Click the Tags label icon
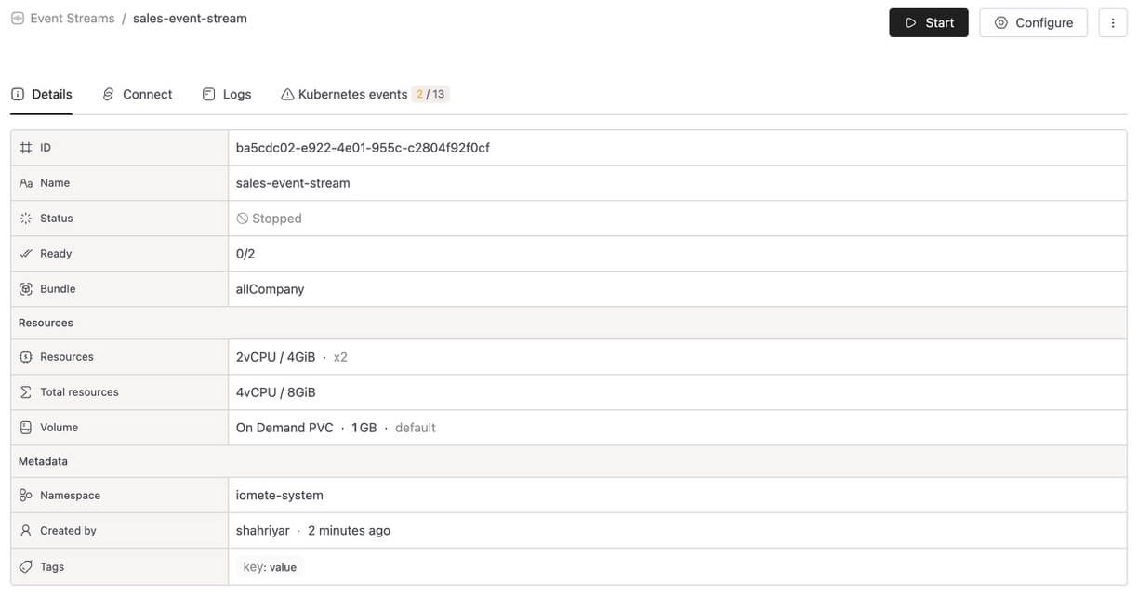Screen dimensions: 1138x596 point(26,567)
